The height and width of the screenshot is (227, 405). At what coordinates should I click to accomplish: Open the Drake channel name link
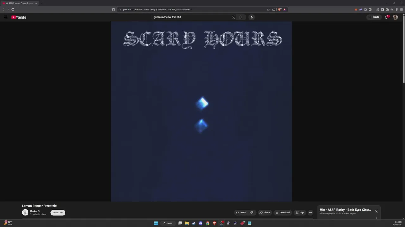34,211
